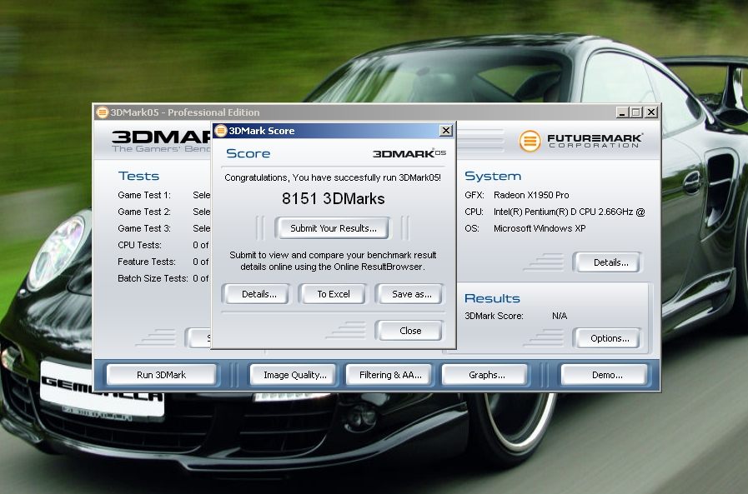748x494 pixels.
Task: Export the score To Excel
Action: click(334, 294)
